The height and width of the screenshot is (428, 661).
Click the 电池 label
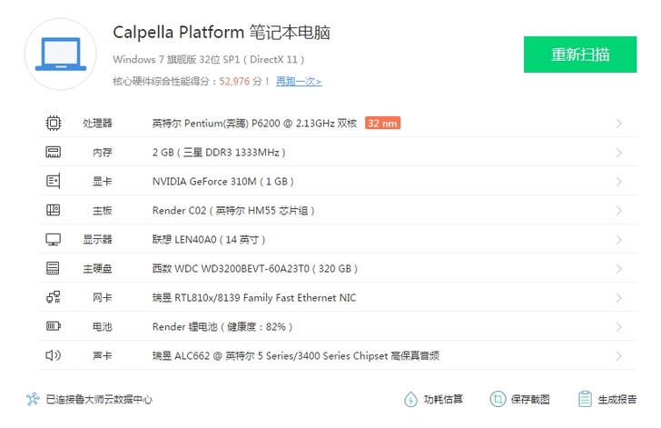(103, 327)
